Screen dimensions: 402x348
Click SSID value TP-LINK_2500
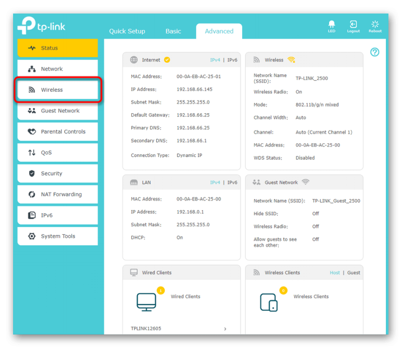click(312, 78)
